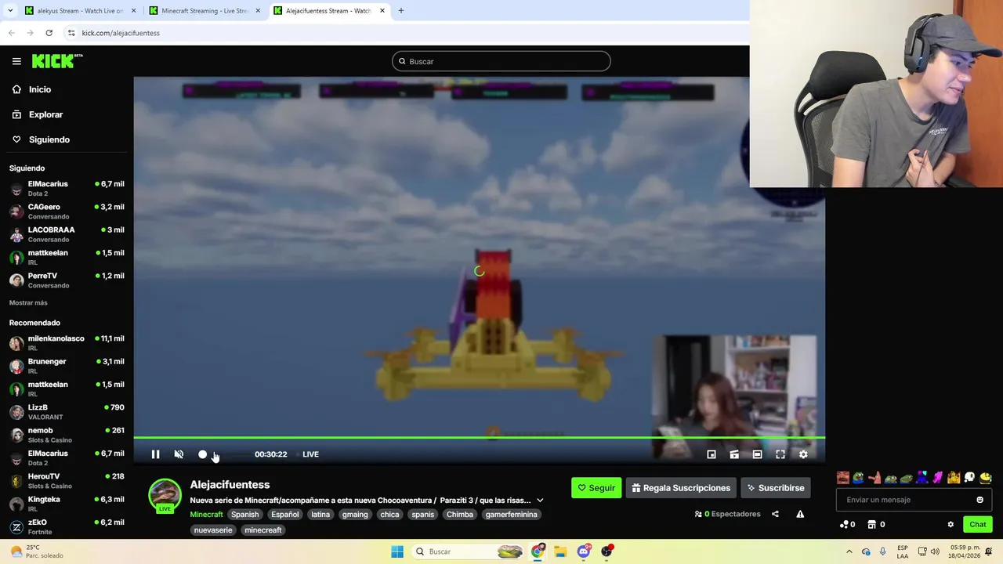The width and height of the screenshot is (1003, 564).
Task: Insert the first face emote
Action: click(x=843, y=478)
